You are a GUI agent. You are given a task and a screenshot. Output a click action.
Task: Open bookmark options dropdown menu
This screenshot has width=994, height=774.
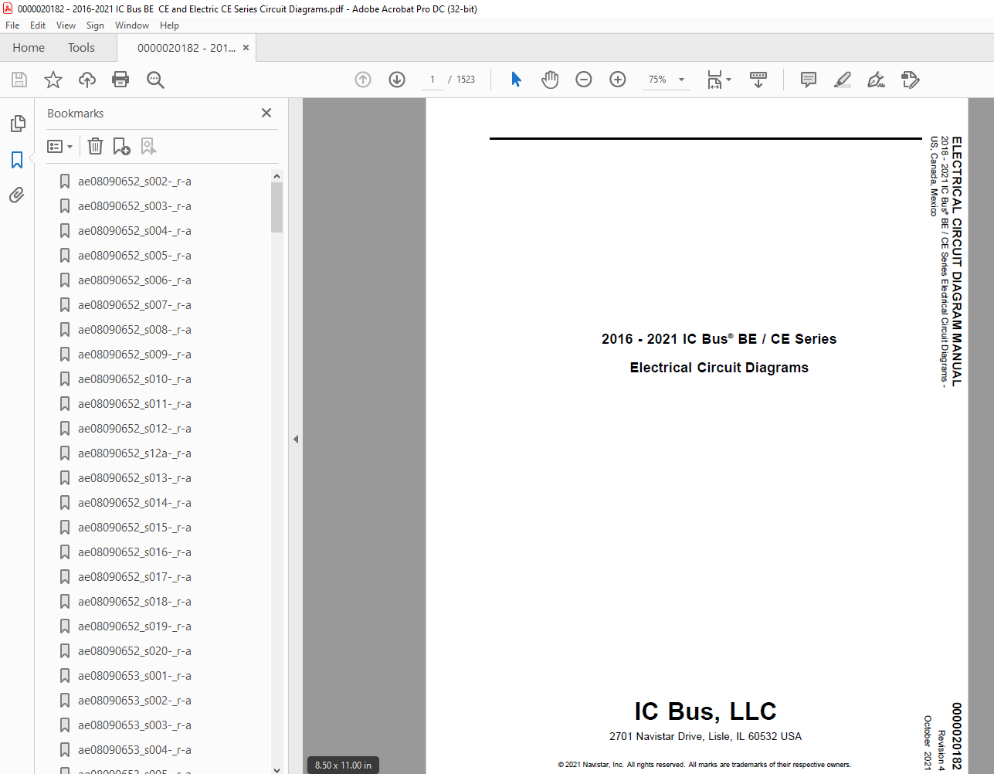[59, 146]
